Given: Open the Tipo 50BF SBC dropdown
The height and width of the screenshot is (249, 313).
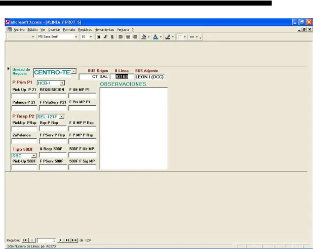Looking at the screenshot, I should pyautogui.click(x=34, y=156).
